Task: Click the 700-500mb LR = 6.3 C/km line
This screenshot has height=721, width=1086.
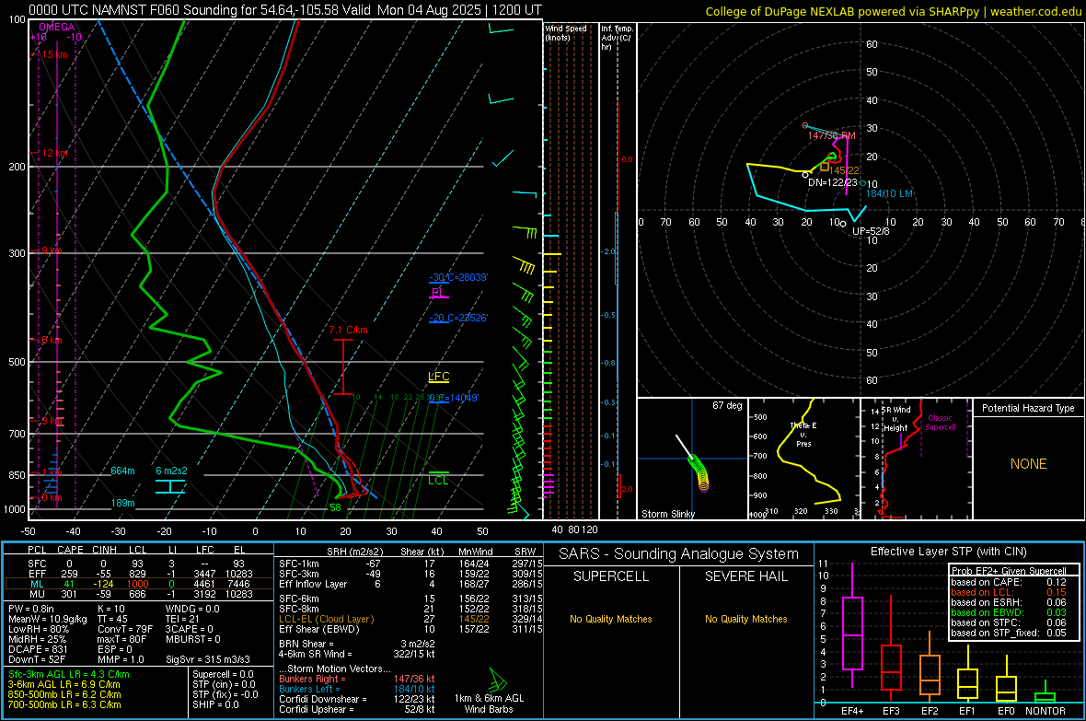Action: 64,704
